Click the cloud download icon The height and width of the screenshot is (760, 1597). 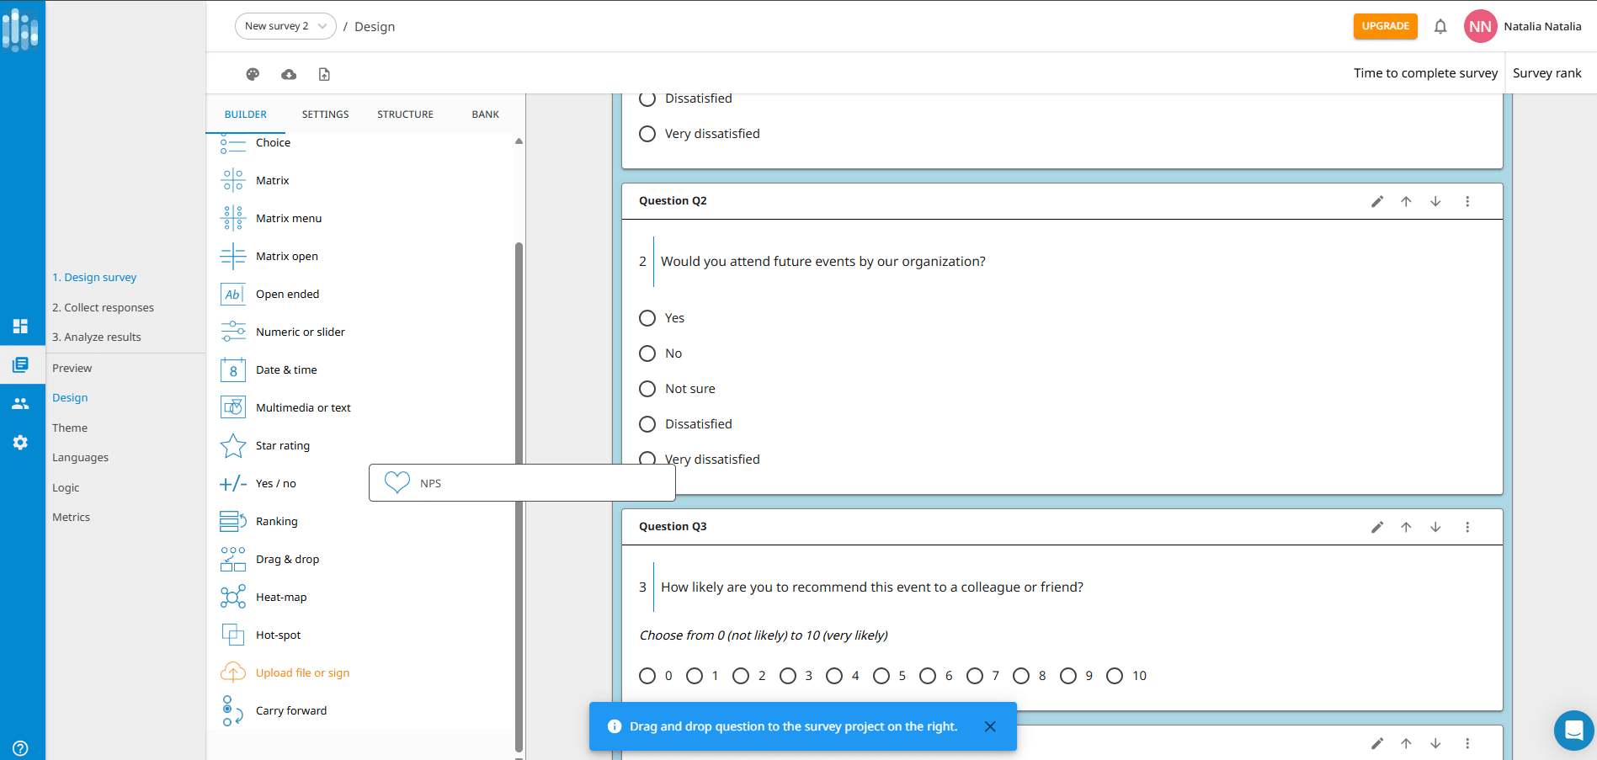[x=289, y=74]
